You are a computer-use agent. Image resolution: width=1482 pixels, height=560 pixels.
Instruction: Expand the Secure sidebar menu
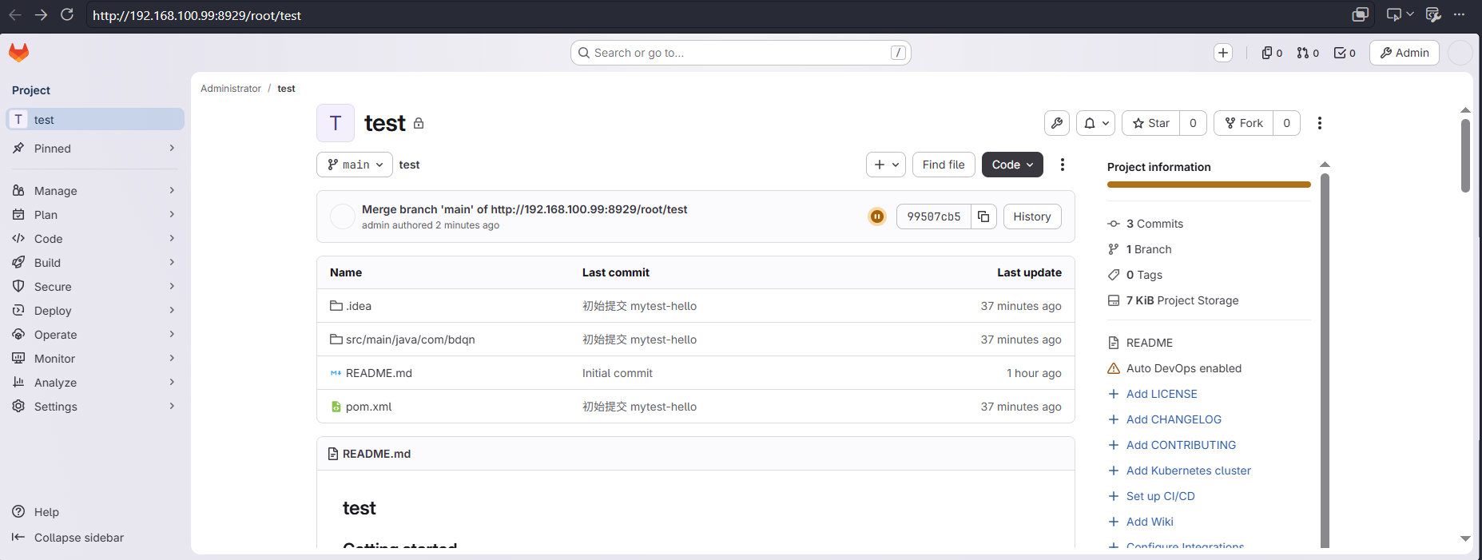tap(95, 287)
